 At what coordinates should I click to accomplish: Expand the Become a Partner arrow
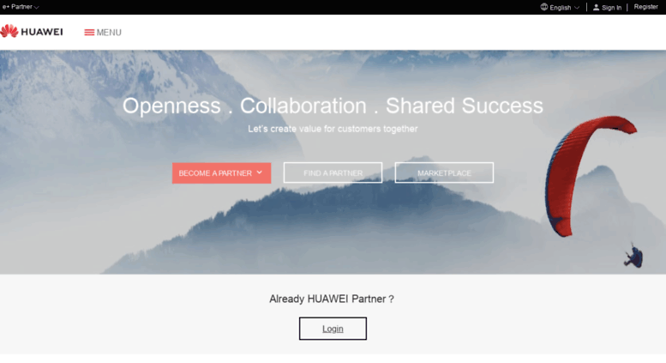(x=260, y=172)
